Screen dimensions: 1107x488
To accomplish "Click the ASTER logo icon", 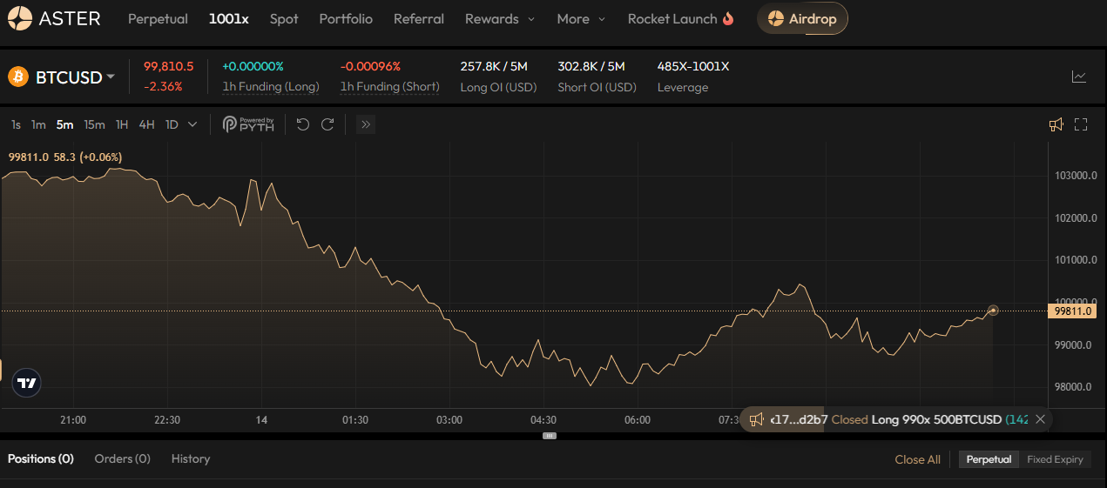I will tap(20, 18).
